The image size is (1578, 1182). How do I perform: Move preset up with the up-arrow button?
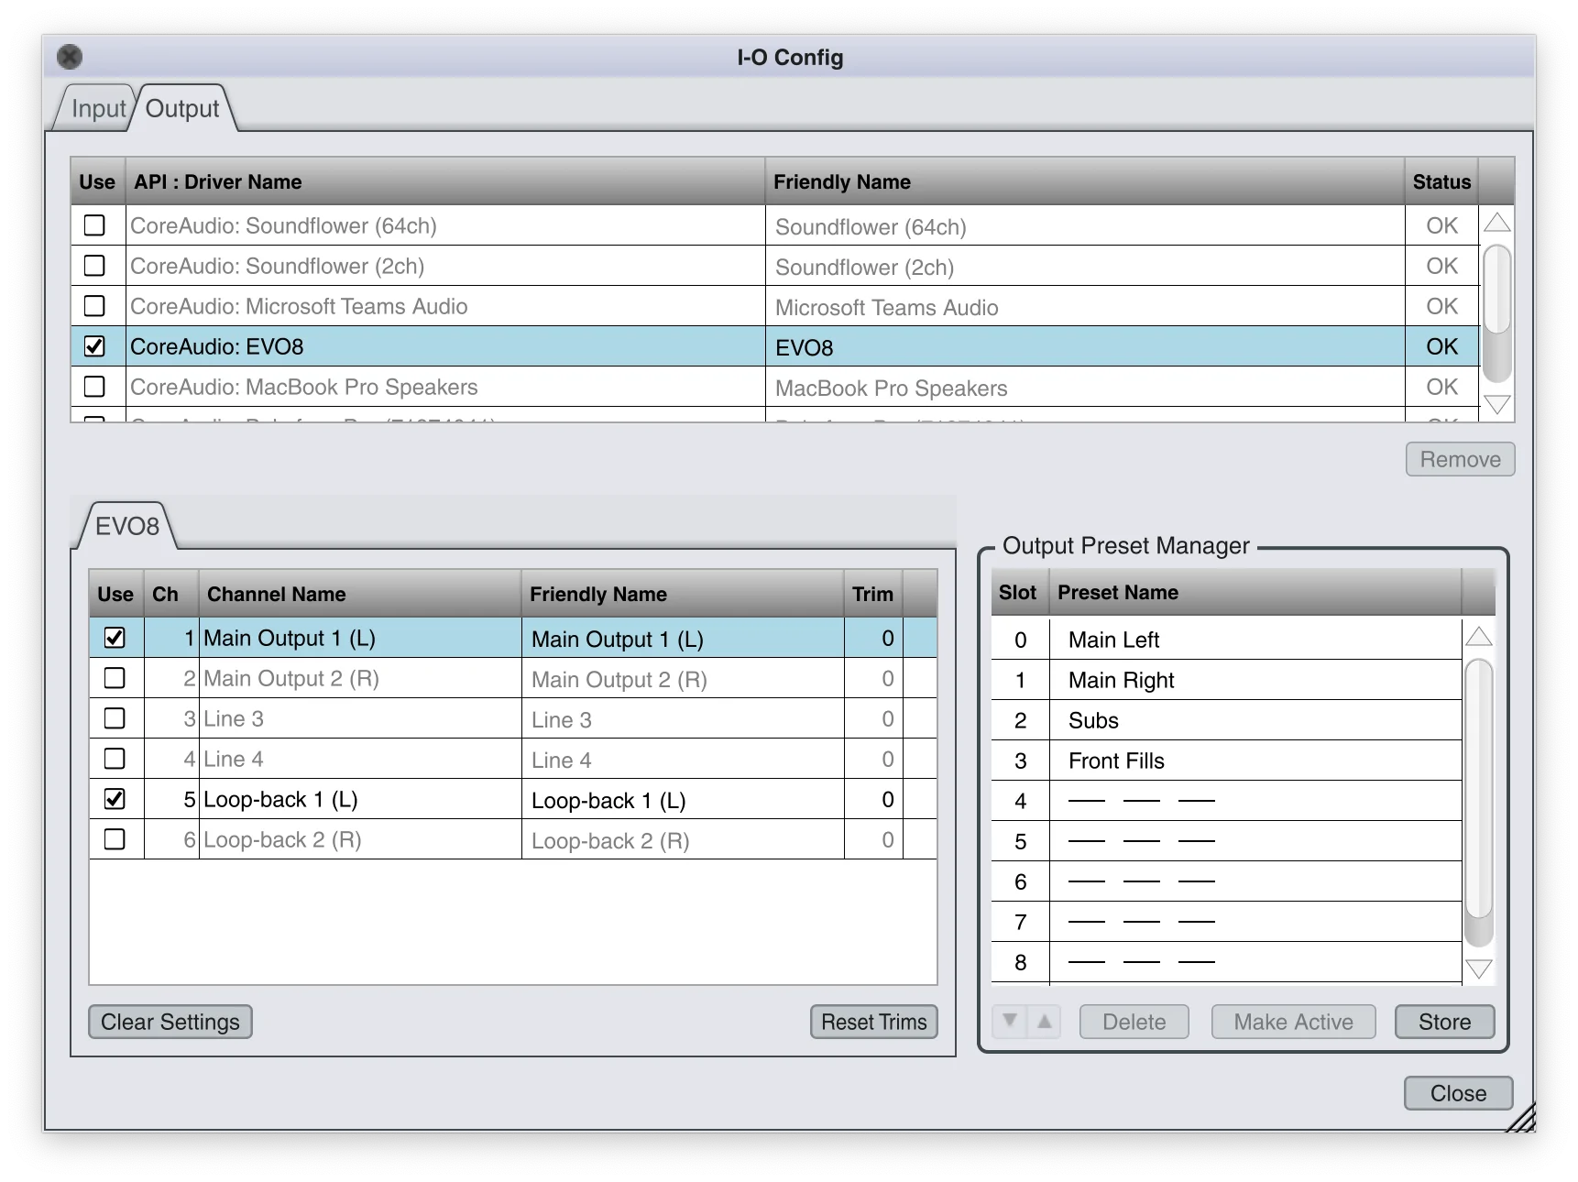(x=1044, y=1021)
